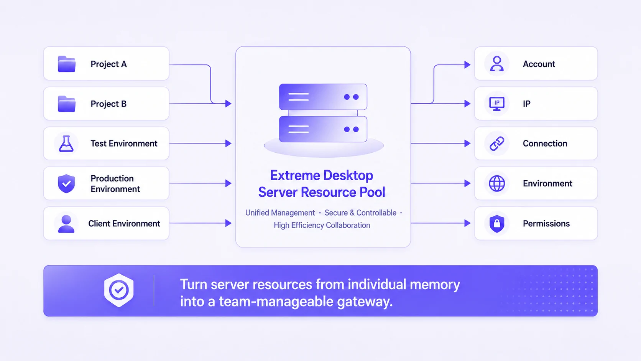Screen dimensions: 641x361
Task: Click the Permissions lock shield icon
Action: pyautogui.click(x=497, y=223)
